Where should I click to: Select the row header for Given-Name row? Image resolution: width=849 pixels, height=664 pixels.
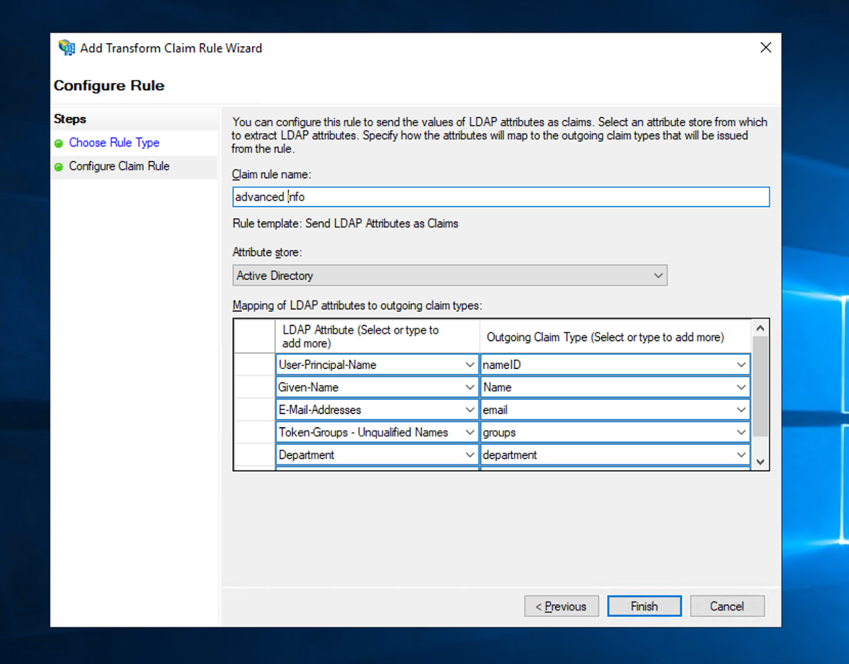(255, 387)
